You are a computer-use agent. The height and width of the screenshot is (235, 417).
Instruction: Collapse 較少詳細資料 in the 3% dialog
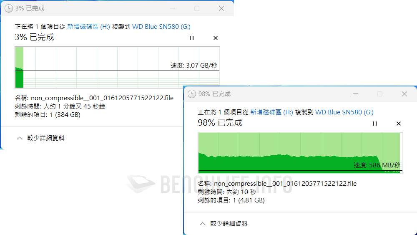pyautogui.click(x=41, y=138)
